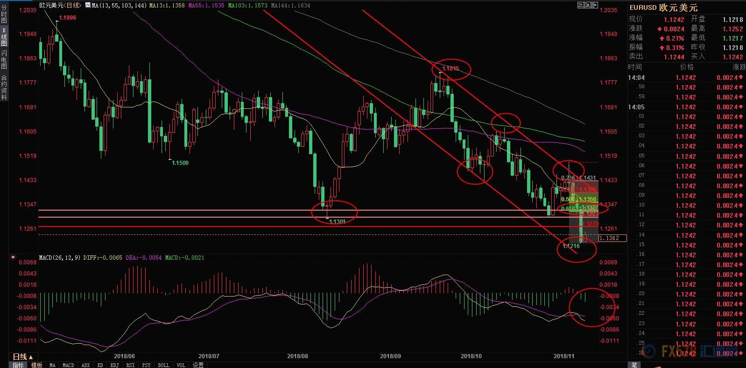Click the 涨跌 0.0024 change value
The height and width of the screenshot is (368, 746).
671,29
